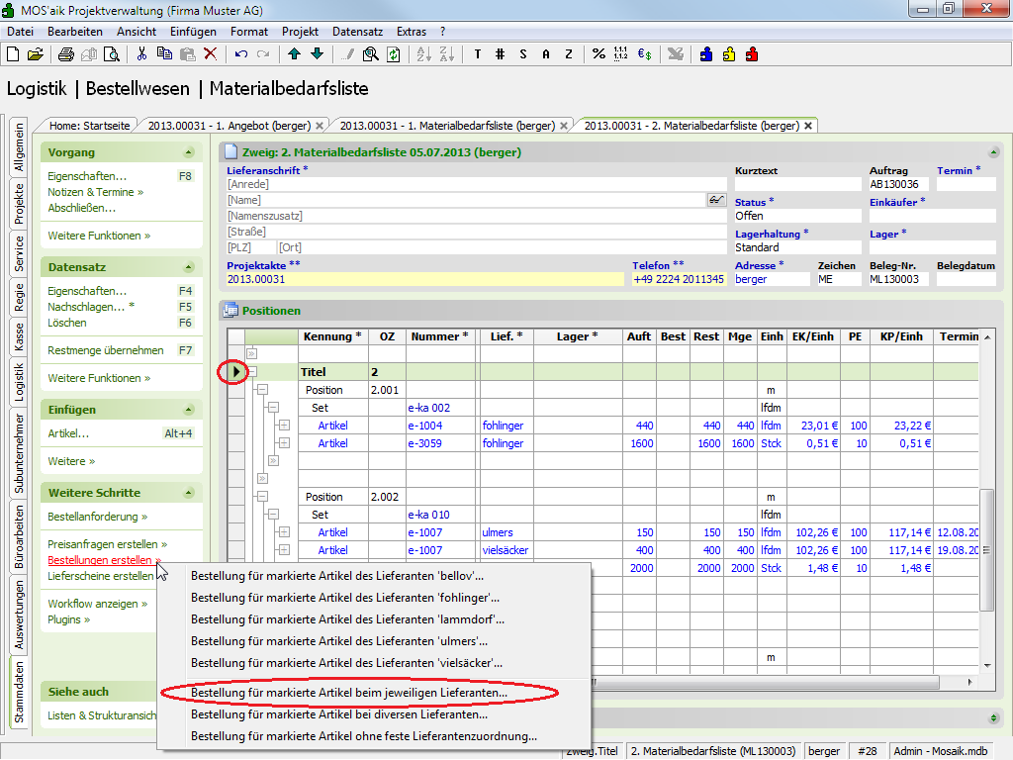Click the T toolbar icon
The image size is (1013, 760).
[x=478, y=54]
